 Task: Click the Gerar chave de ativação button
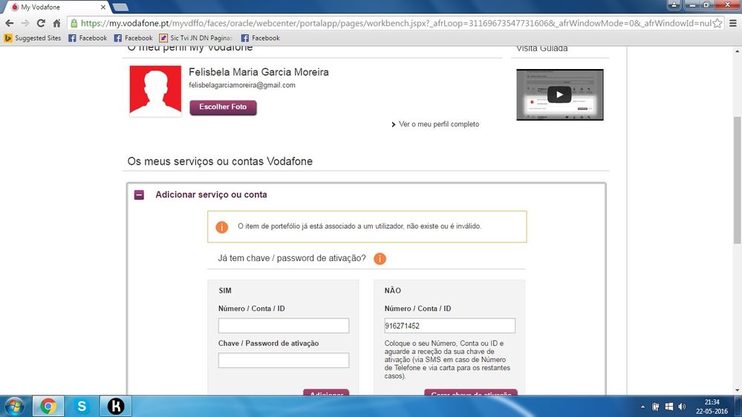(x=471, y=393)
